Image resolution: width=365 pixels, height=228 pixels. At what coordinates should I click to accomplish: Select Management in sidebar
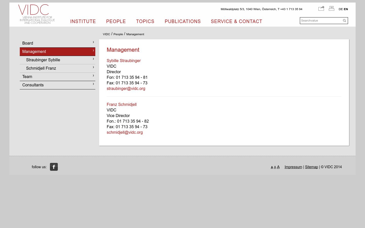pos(58,51)
